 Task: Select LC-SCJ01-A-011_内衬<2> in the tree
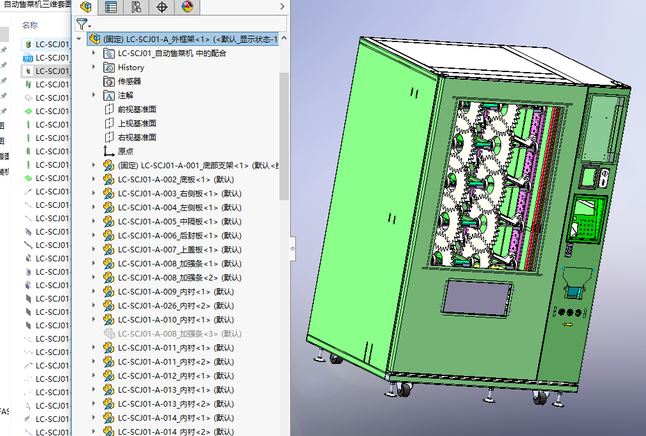pyautogui.click(x=176, y=362)
